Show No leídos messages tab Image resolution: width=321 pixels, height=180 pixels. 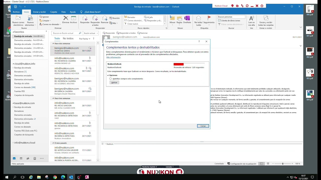(x=68, y=38)
